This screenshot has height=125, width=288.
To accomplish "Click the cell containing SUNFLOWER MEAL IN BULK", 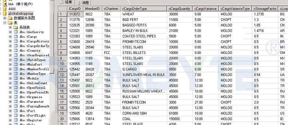I will coord(144,75).
